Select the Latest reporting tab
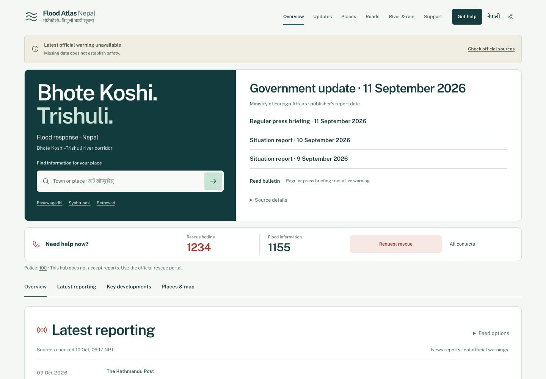546x379 pixels. click(77, 287)
